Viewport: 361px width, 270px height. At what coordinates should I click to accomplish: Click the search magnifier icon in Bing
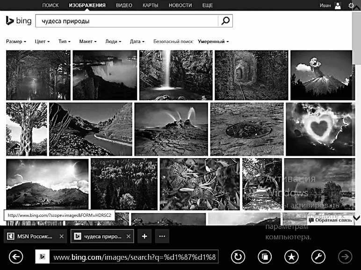click(225, 21)
